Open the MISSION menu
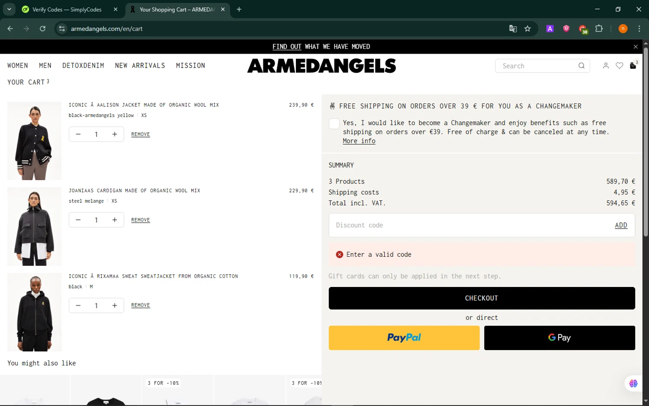649x406 pixels. click(x=190, y=66)
